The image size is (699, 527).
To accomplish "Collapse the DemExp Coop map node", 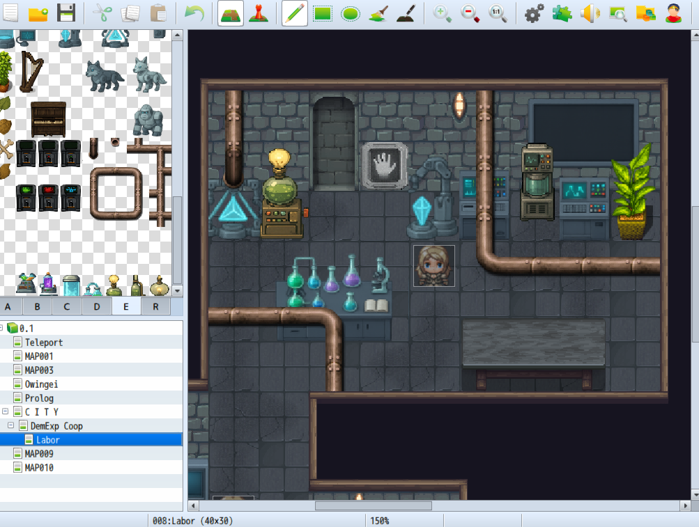I will pyautogui.click(x=11, y=425).
